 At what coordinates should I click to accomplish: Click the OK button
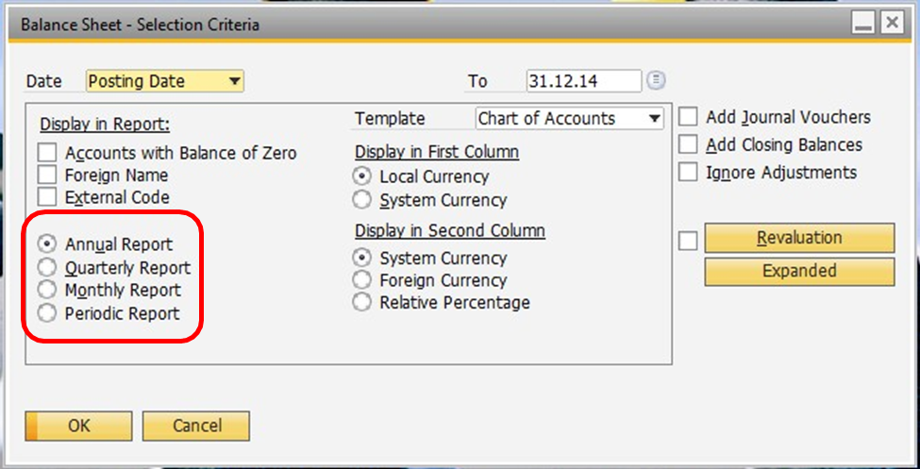coord(79,427)
